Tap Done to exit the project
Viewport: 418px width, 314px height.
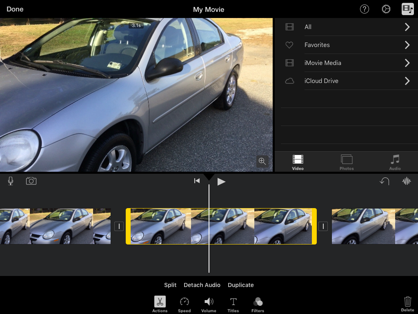(15, 9)
